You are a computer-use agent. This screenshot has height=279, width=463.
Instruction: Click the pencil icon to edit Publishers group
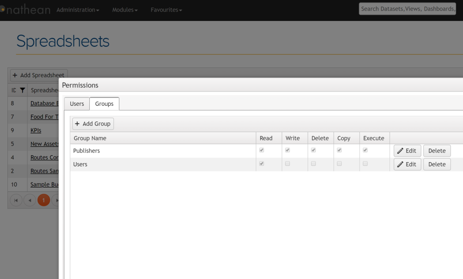point(401,151)
